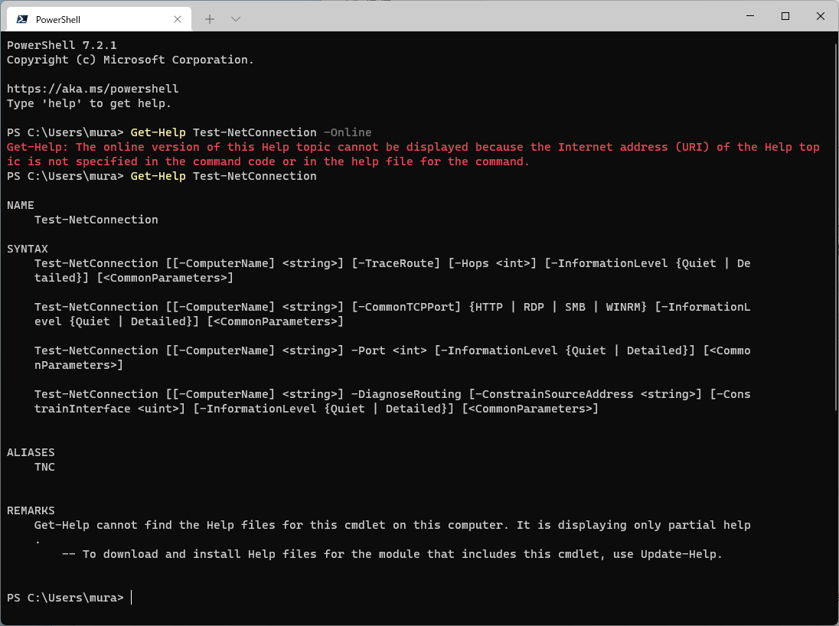Click 'Test-NetConnection' under NAME

(x=96, y=220)
